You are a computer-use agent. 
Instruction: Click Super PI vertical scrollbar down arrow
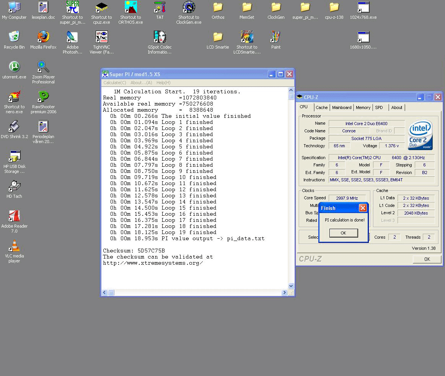click(x=291, y=286)
